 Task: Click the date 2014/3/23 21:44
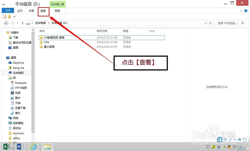point(107,42)
